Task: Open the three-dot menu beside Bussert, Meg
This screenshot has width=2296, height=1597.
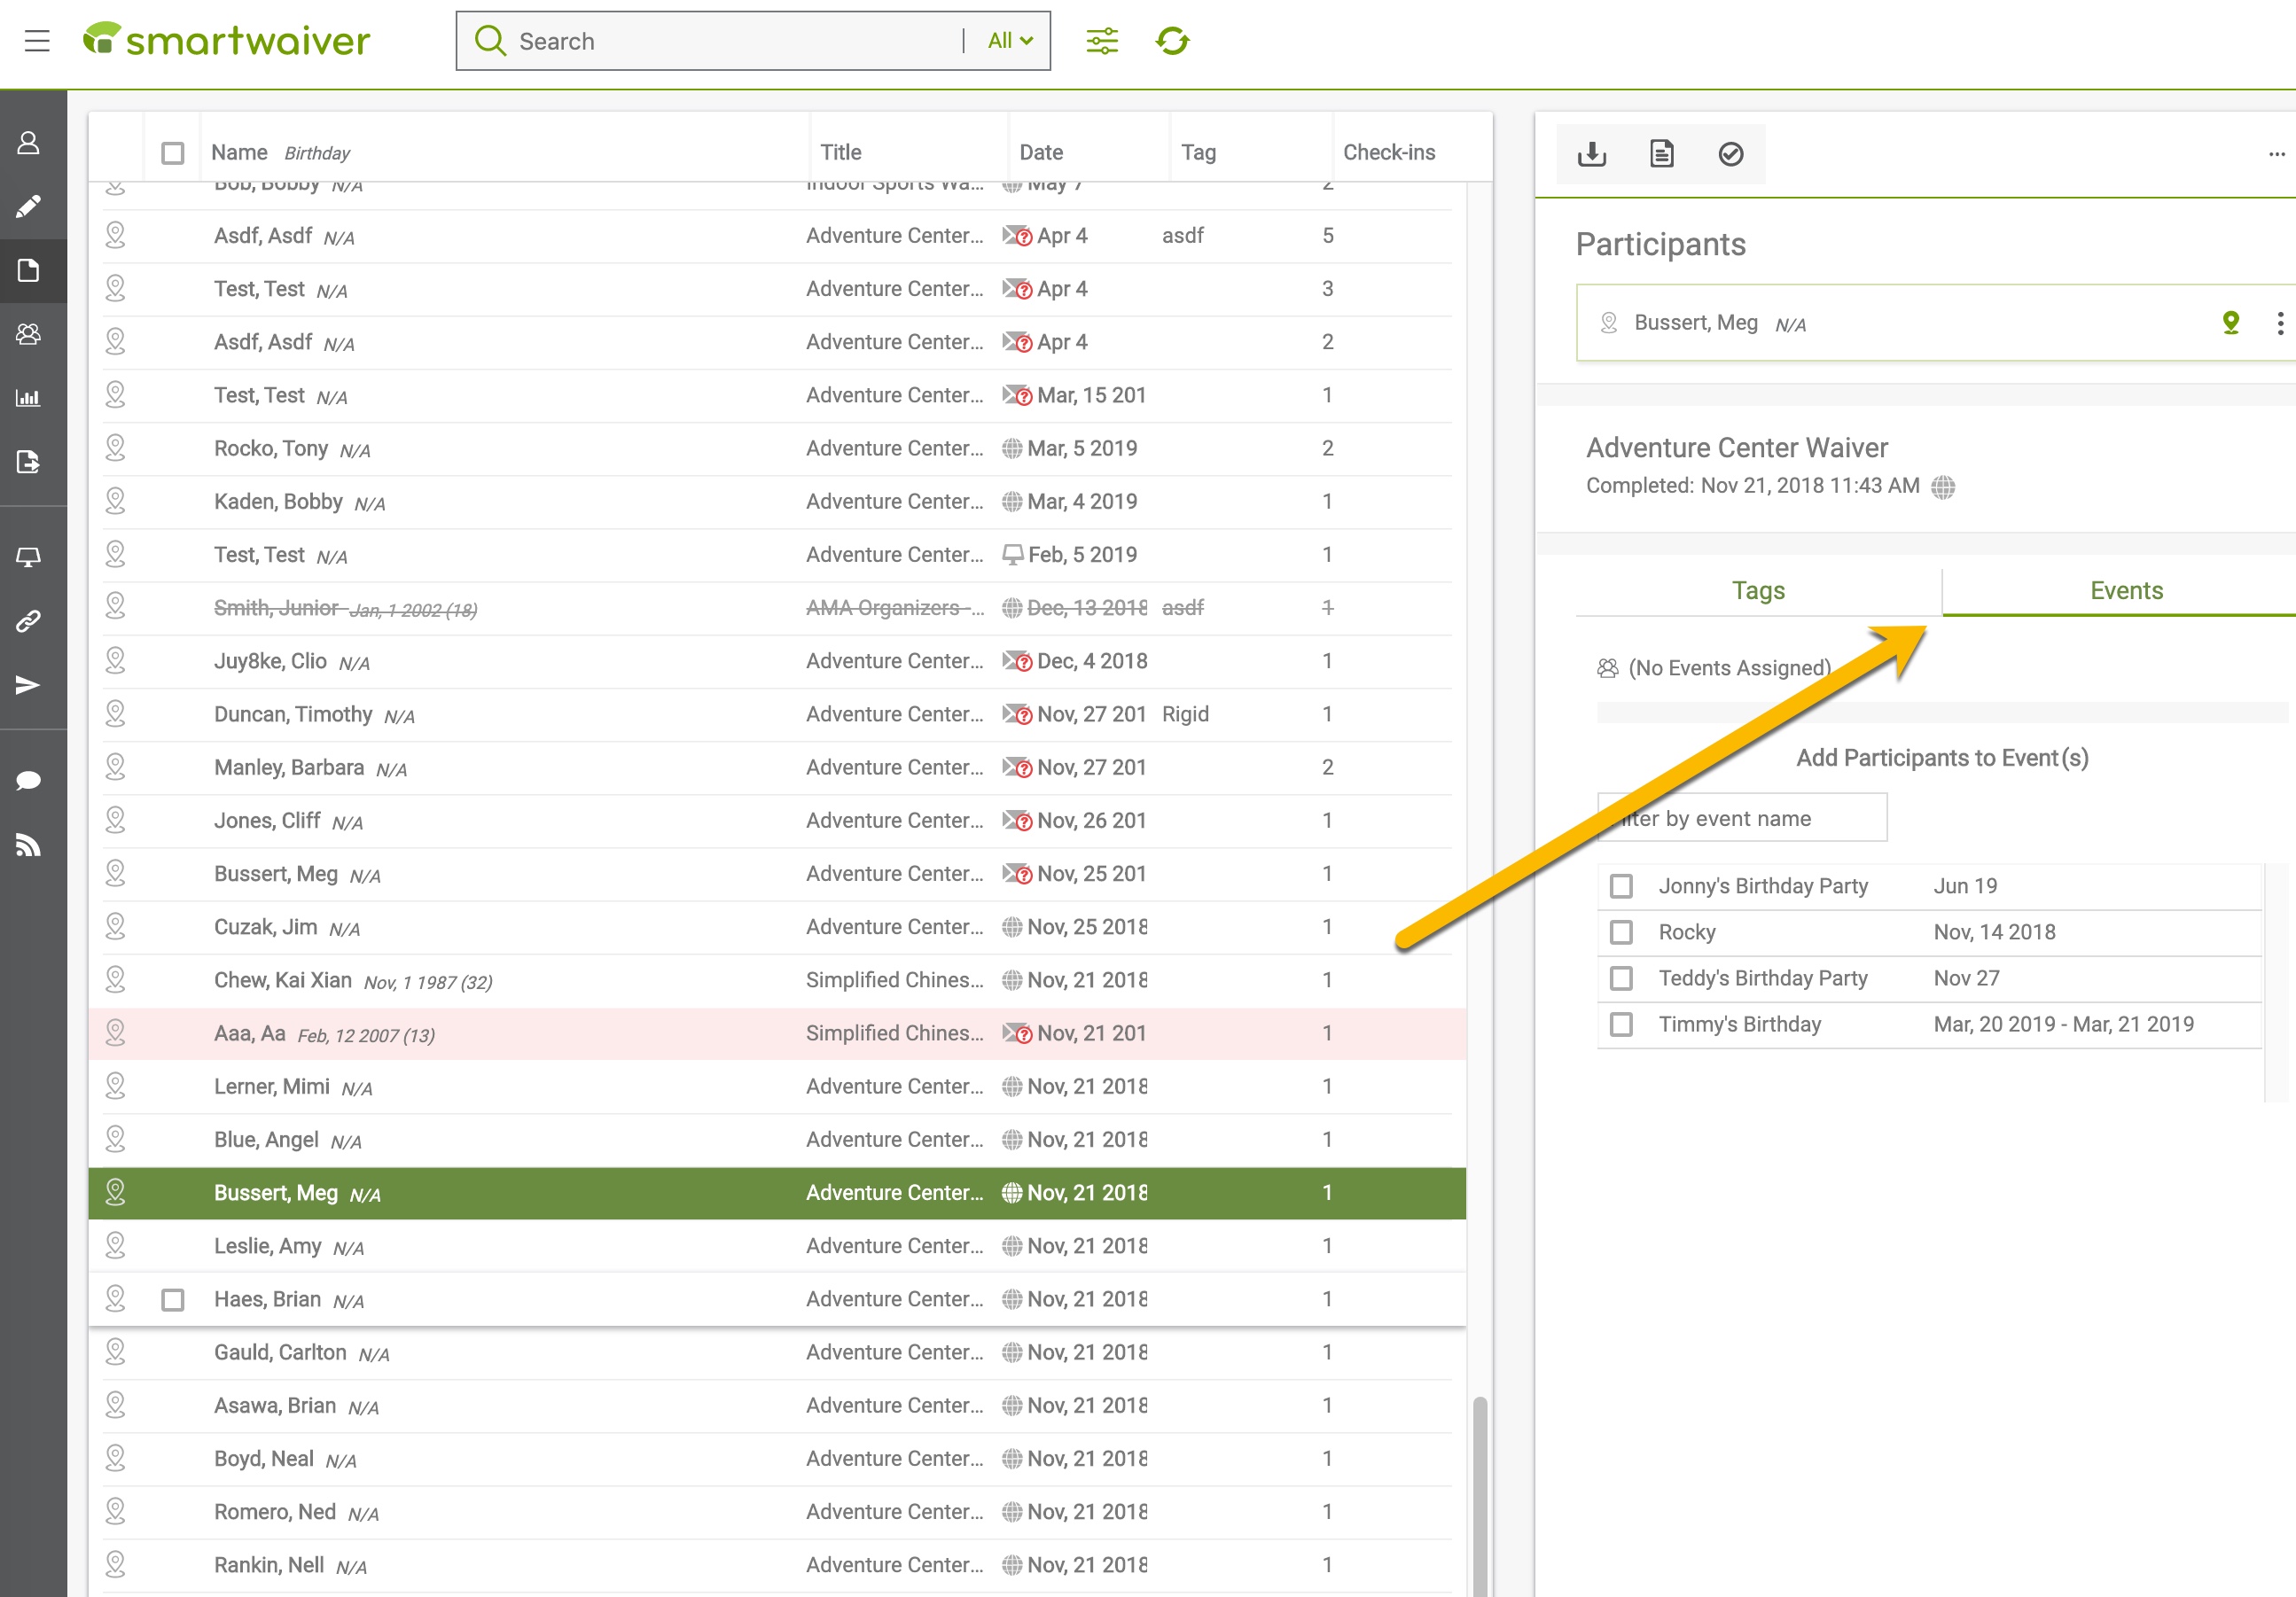Action: [x=2280, y=322]
